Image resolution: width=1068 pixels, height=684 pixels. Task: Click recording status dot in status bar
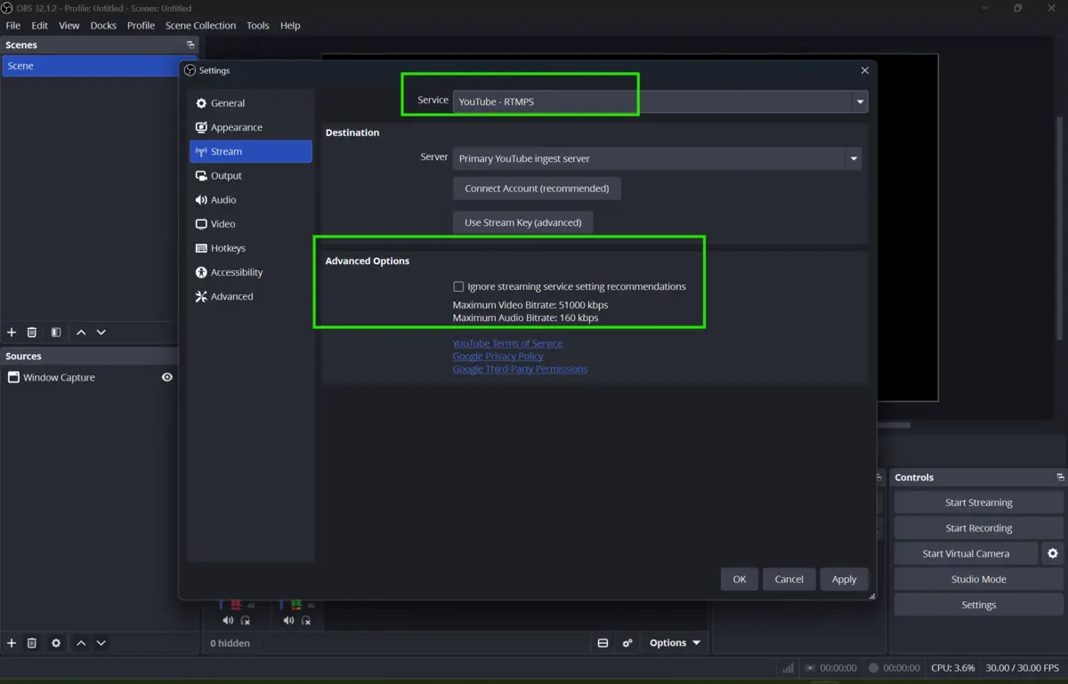(874, 667)
